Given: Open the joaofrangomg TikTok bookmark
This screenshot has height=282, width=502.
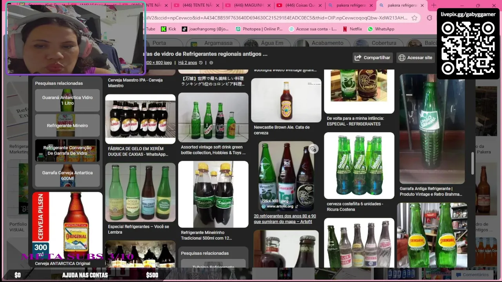Looking at the screenshot, I should [x=205, y=29].
